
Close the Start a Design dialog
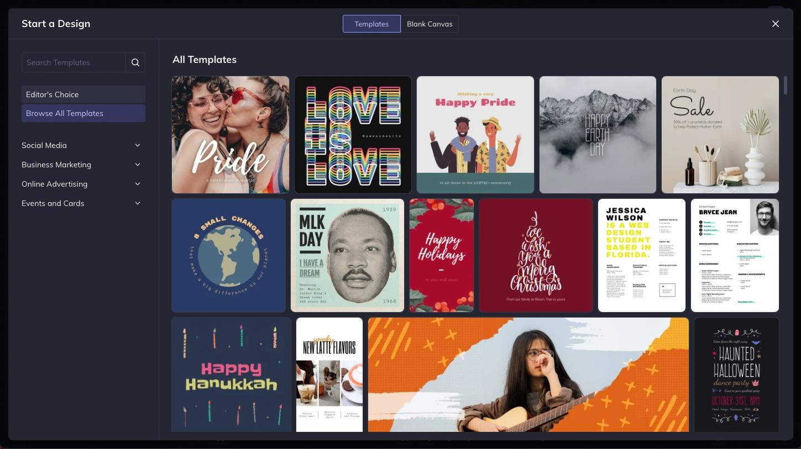775,24
